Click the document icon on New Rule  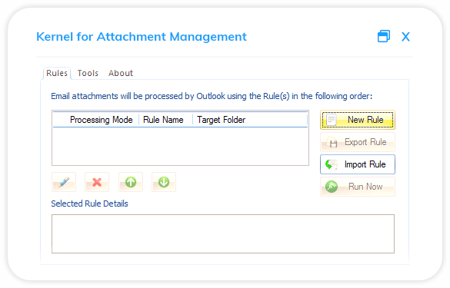click(x=332, y=120)
